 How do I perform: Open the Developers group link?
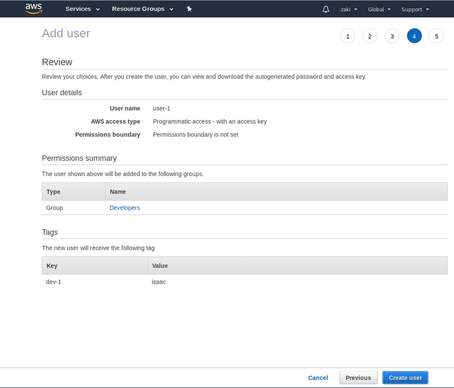125,208
